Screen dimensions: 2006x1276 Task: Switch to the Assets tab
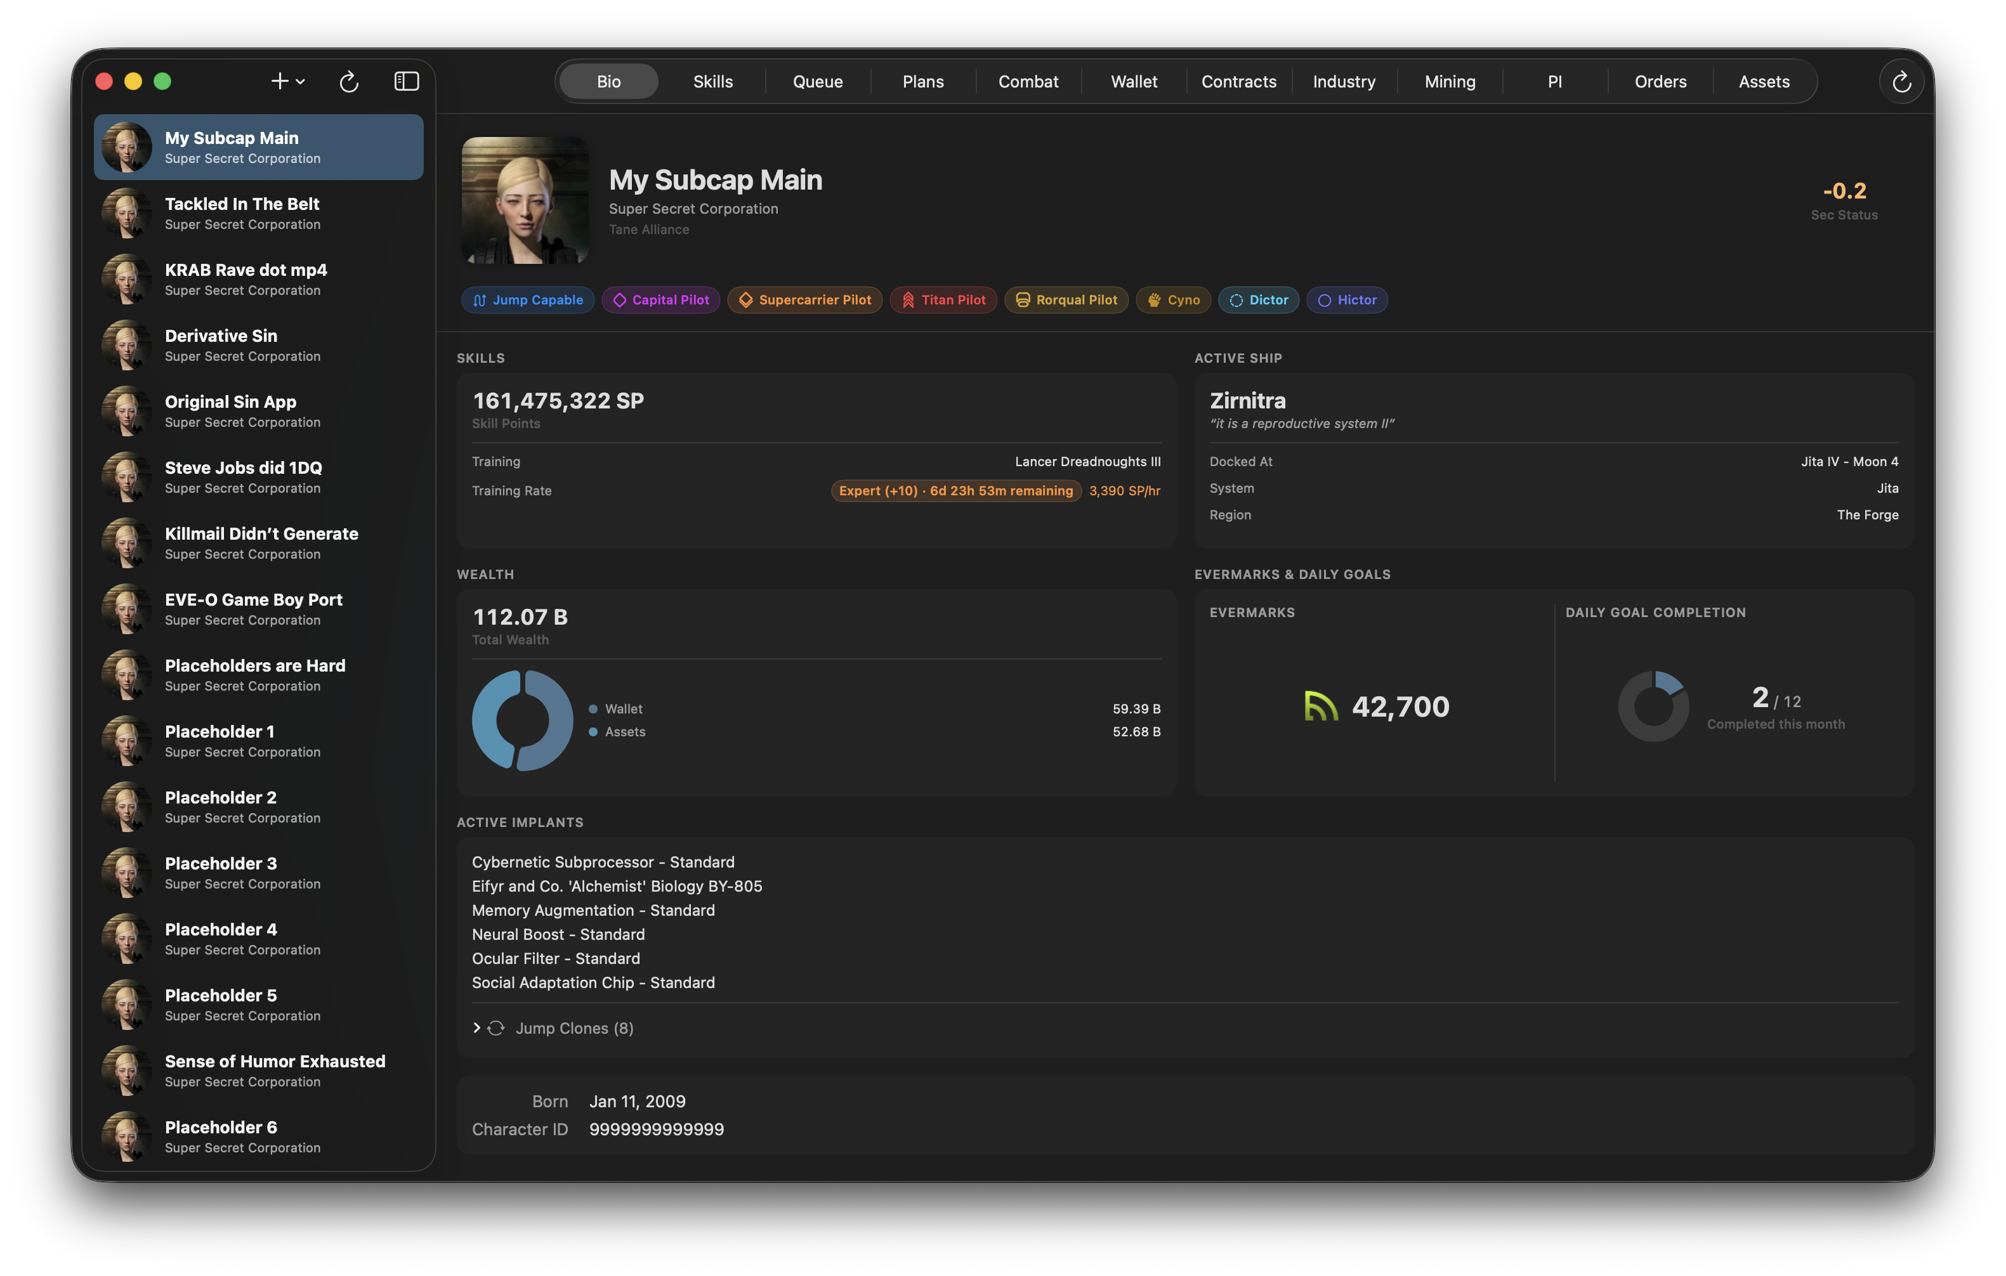1764,82
